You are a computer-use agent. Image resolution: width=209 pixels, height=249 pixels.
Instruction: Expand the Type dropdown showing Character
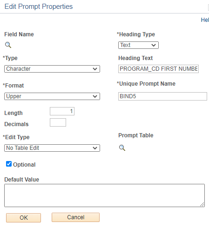(52, 69)
